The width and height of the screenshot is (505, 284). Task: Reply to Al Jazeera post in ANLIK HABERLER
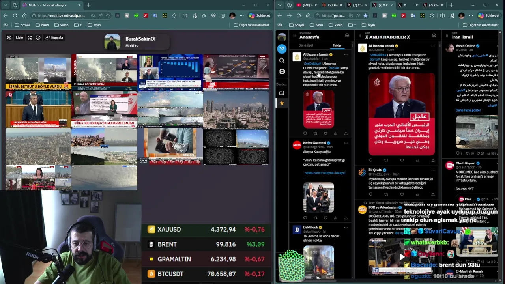coord(370,160)
